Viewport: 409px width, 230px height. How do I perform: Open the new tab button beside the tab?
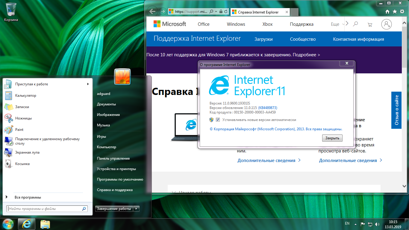coord(294,12)
